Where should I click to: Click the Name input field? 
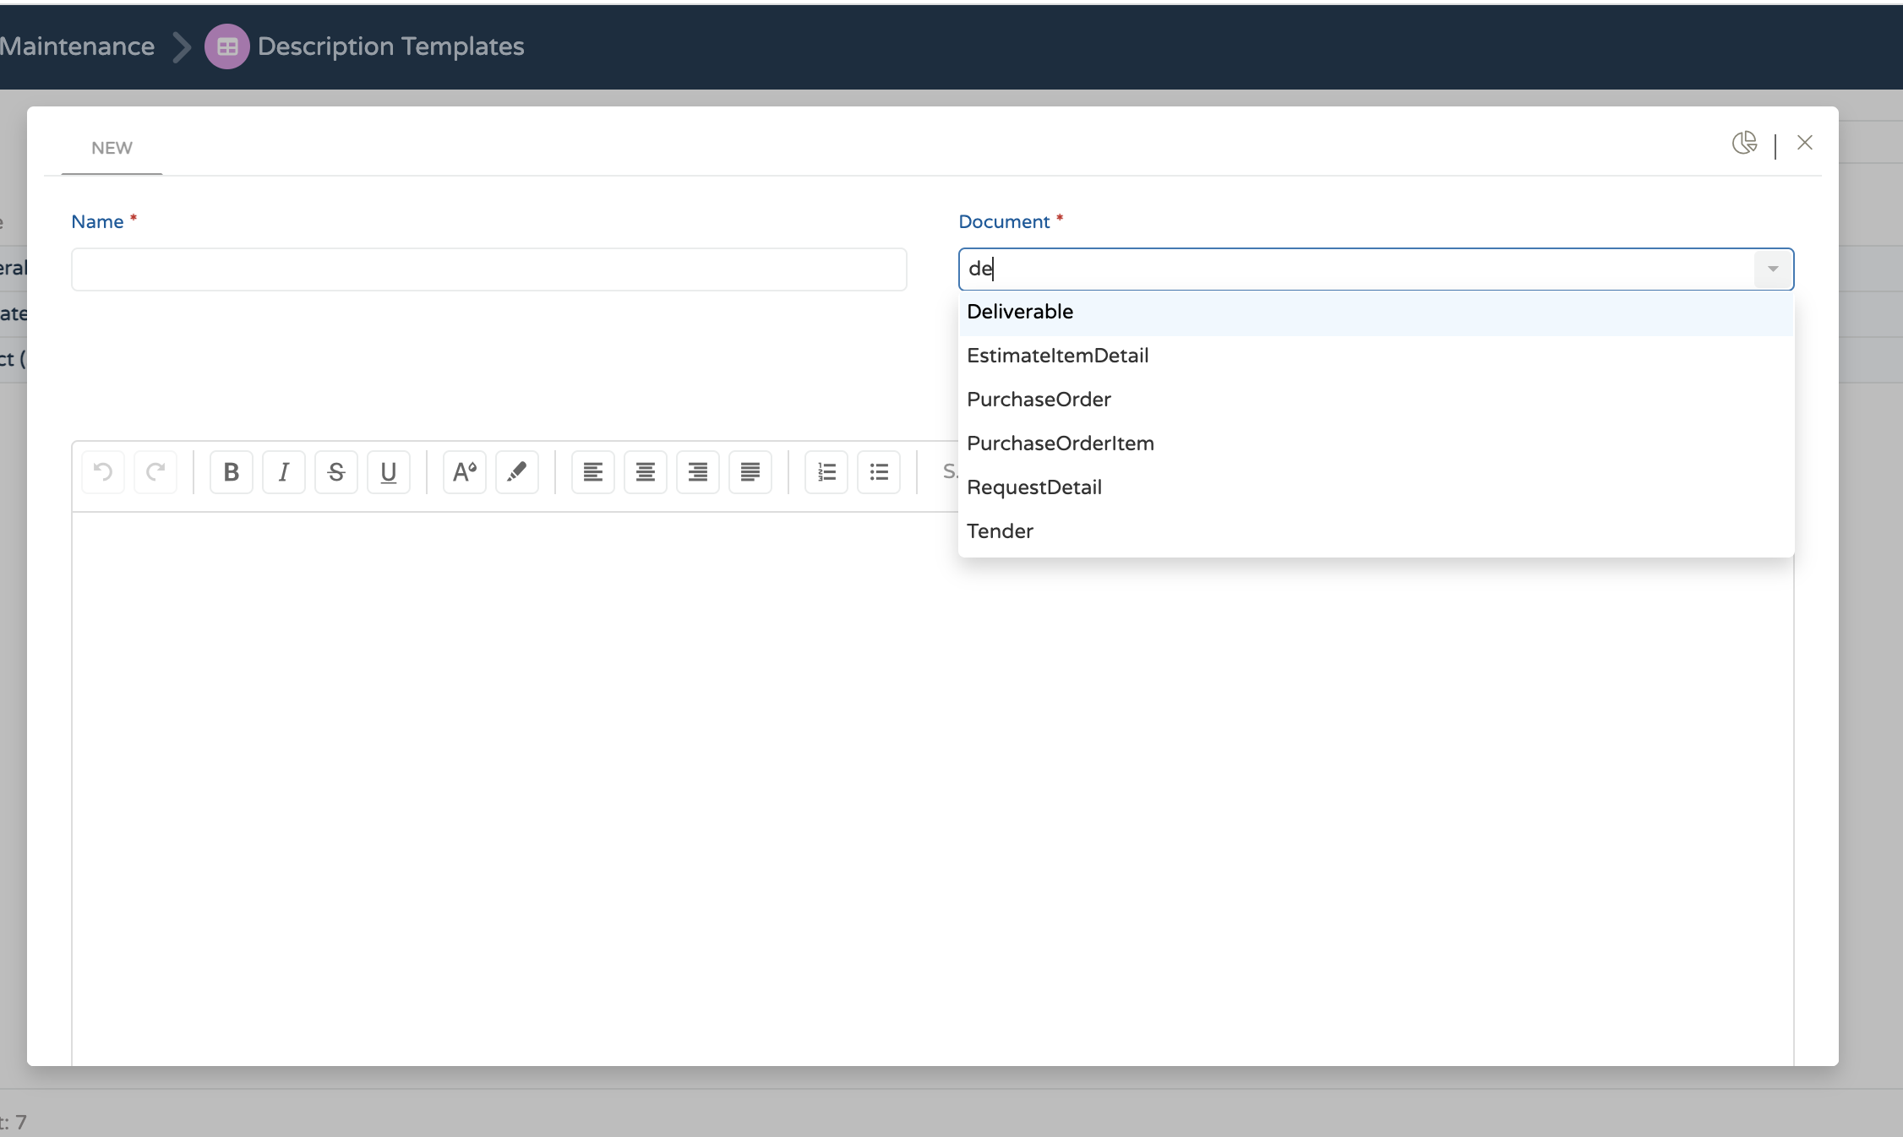tap(489, 269)
